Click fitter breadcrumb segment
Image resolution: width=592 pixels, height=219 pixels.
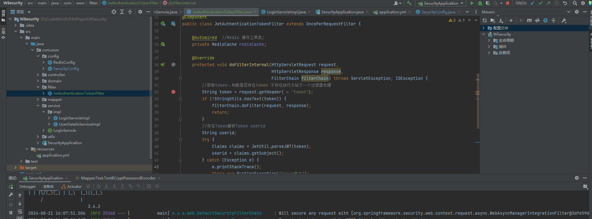(93, 3)
